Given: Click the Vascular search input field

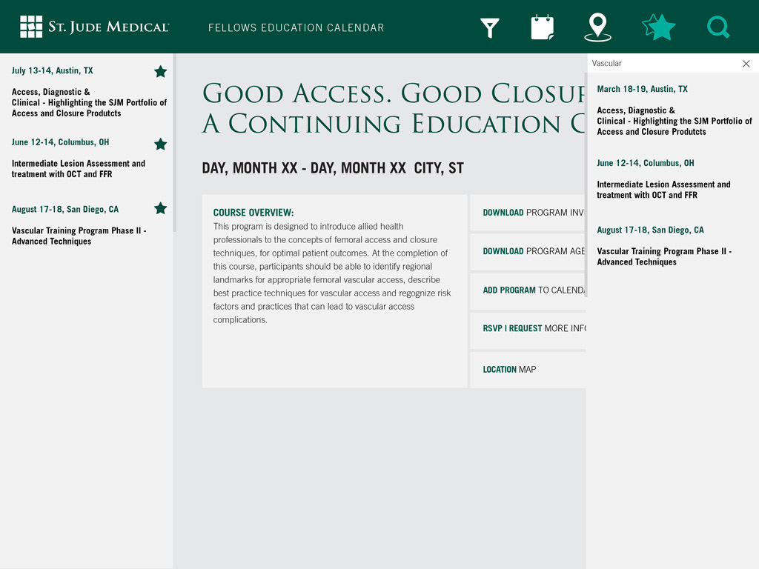Looking at the screenshot, I should [x=663, y=64].
